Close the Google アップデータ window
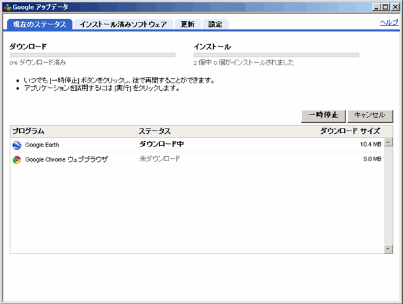The height and width of the screenshot is (304, 403). (x=395, y=7)
